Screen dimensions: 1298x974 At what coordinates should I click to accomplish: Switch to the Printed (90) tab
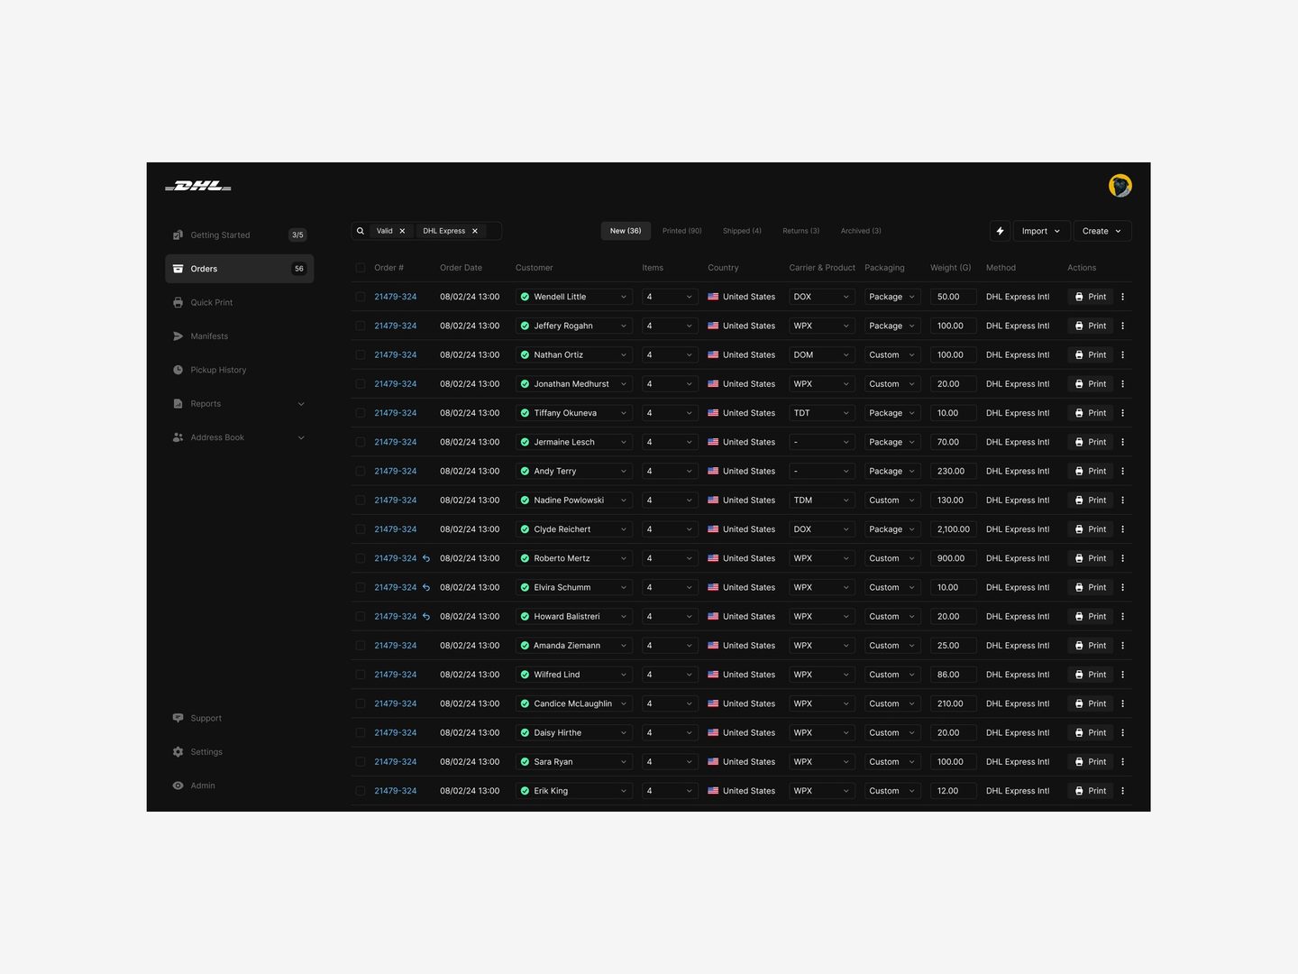pos(681,231)
